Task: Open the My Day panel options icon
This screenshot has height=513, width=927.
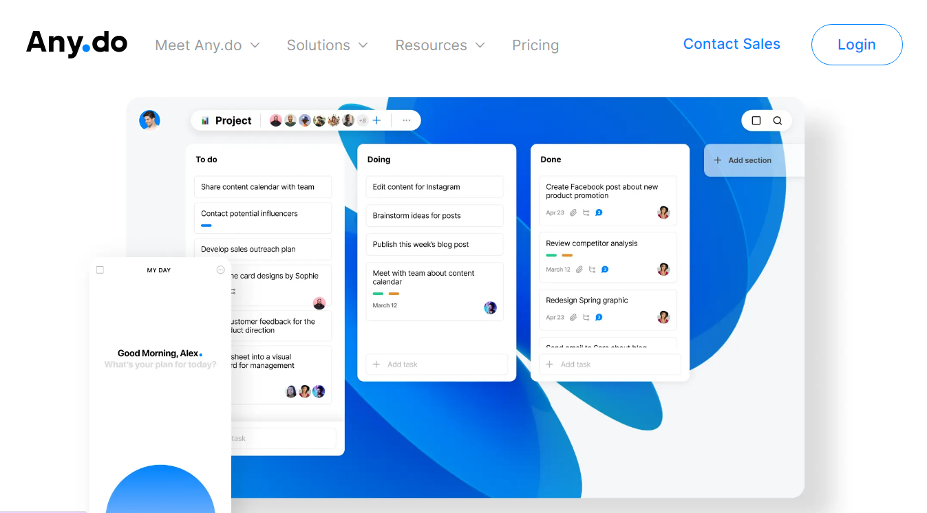Action: pos(220,270)
